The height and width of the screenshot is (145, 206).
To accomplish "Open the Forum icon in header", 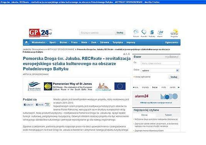I will tap(136, 33).
